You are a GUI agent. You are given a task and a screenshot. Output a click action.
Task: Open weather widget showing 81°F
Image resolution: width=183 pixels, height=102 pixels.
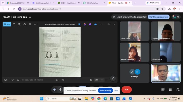[10, 99]
